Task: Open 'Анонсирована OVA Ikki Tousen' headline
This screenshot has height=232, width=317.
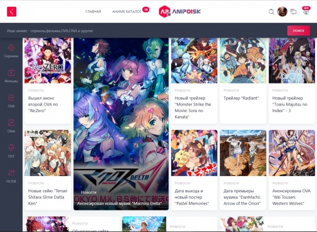Action: coord(291,197)
